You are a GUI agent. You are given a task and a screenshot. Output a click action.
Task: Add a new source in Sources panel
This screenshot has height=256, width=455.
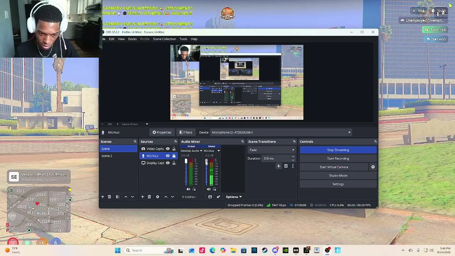[143, 197]
